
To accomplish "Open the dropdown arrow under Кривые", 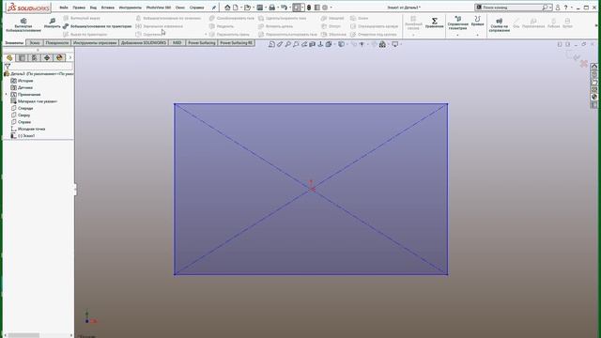I will (477, 35).
